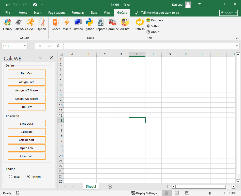The height and width of the screenshot is (196, 241).
Task: Undo the last action
Action: 15,5
